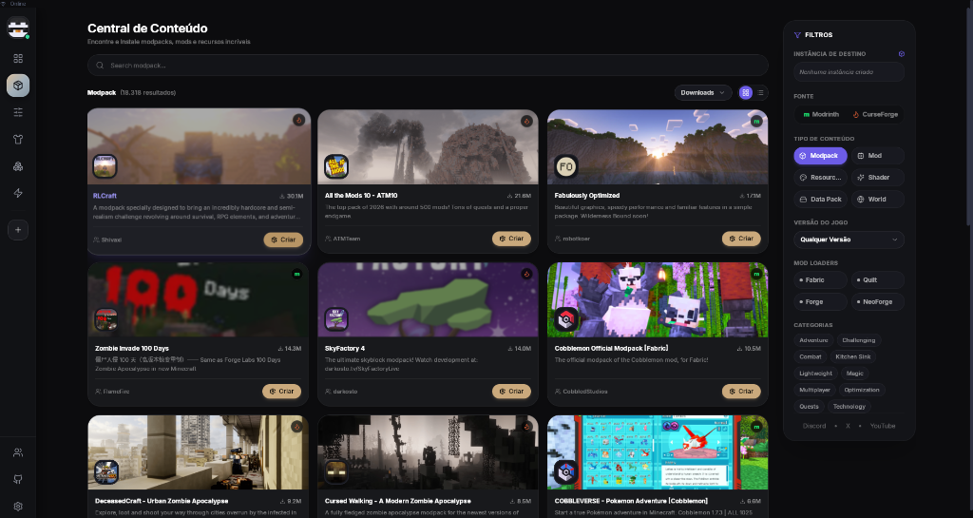This screenshot has height=518, width=973.
Task: Open the Downloads sort dropdown
Action: pos(702,92)
